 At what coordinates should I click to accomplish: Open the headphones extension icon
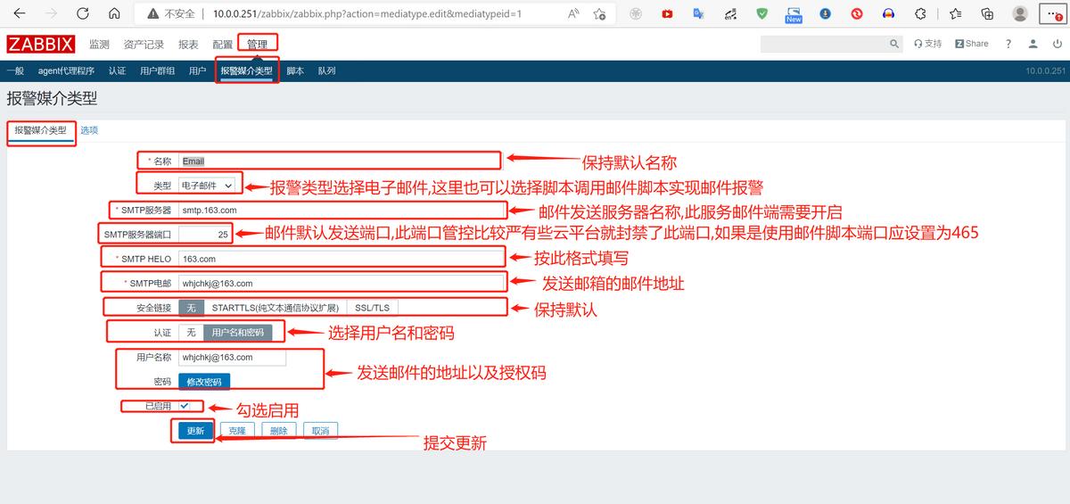pyautogui.click(x=888, y=14)
